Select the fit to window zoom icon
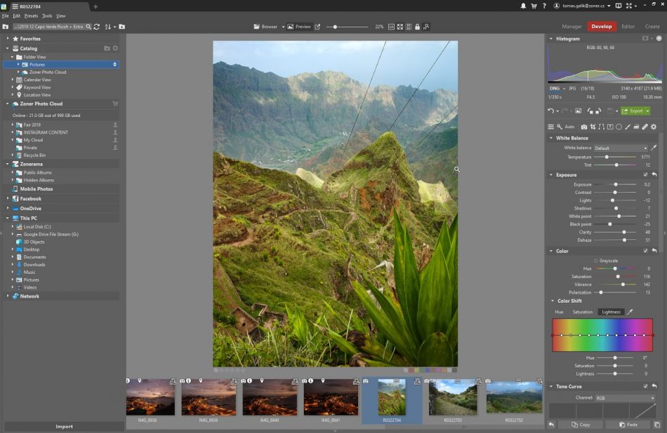The width and height of the screenshot is (667, 433). (x=400, y=27)
